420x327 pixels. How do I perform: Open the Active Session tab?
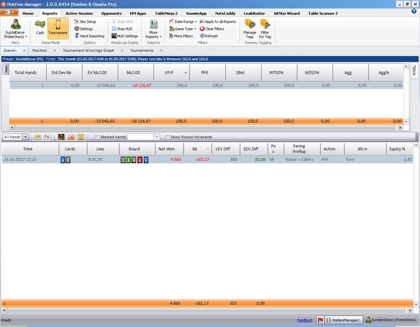tap(79, 13)
